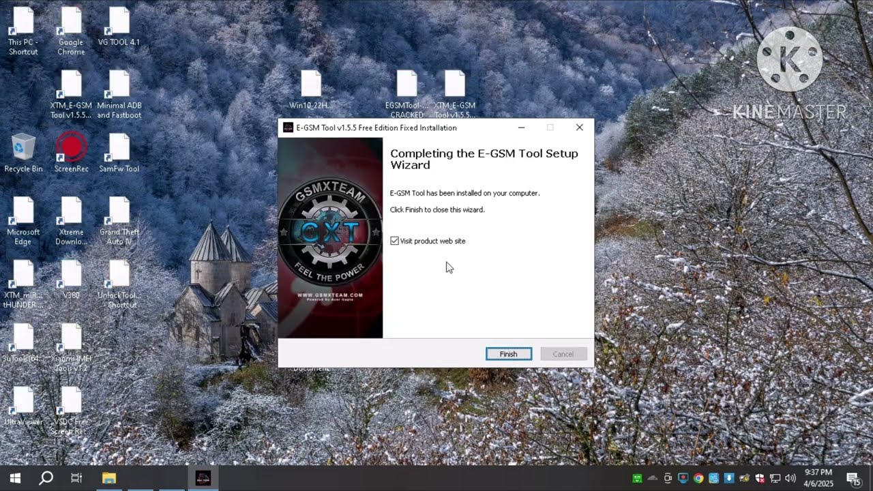This screenshot has width=873, height=491.
Task: Click the 9:37 PM clock and date
Action: pyautogui.click(x=818, y=478)
